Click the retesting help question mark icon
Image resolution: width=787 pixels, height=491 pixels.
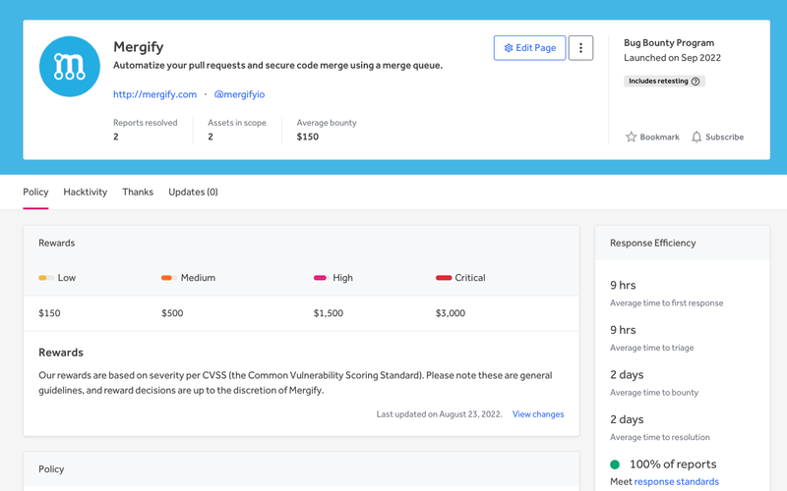click(x=696, y=82)
